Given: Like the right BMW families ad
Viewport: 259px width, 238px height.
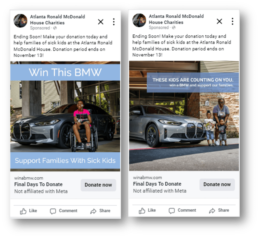Looking at the screenshot, I should click(147, 210).
